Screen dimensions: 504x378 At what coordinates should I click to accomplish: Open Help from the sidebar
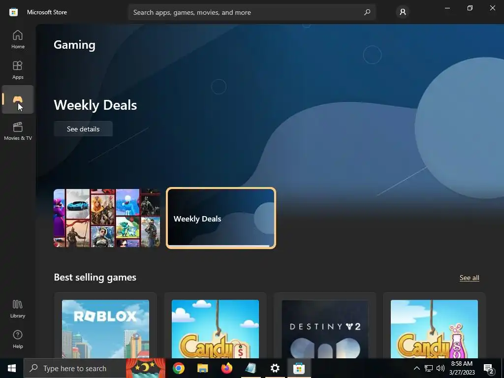point(18,340)
